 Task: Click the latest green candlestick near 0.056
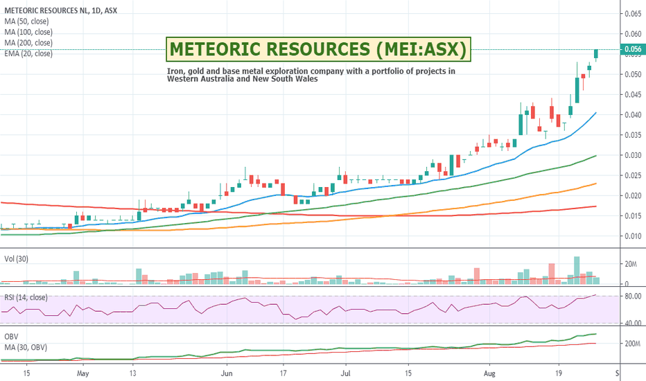tap(595, 54)
